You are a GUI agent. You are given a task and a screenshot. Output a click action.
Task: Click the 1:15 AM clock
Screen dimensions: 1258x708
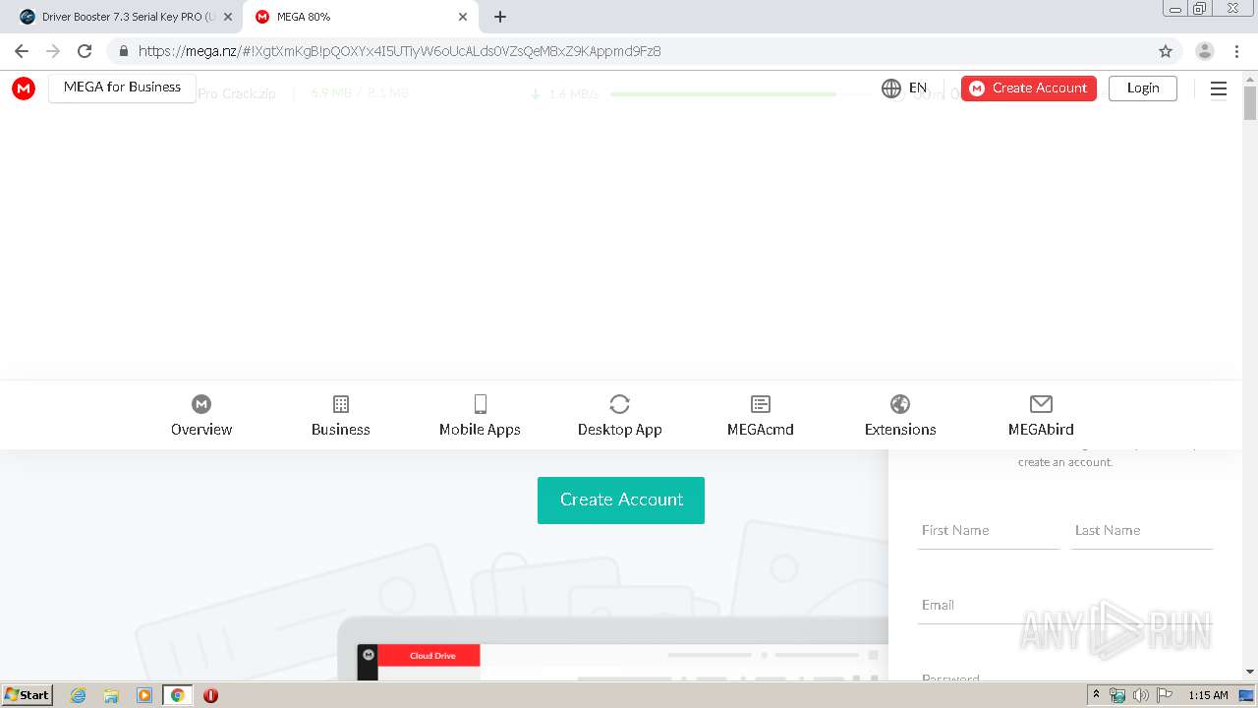pos(1208,695)
